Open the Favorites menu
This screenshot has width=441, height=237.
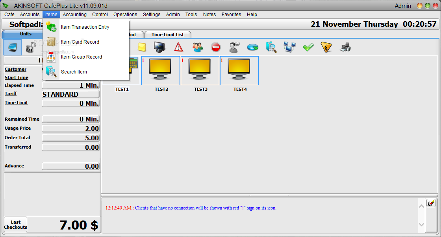coord(231,14)
